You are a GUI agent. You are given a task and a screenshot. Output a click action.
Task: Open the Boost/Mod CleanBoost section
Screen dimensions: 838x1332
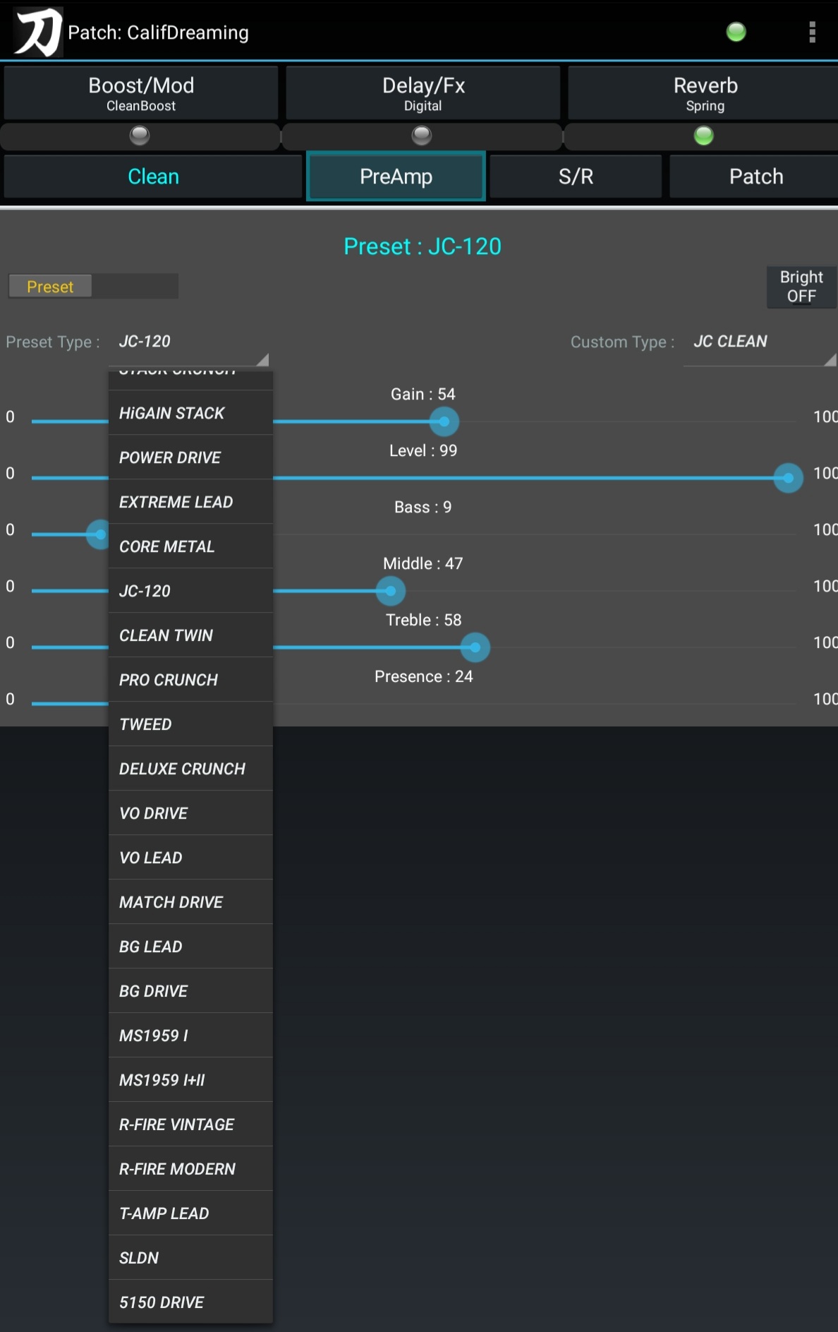click(141, 93)
